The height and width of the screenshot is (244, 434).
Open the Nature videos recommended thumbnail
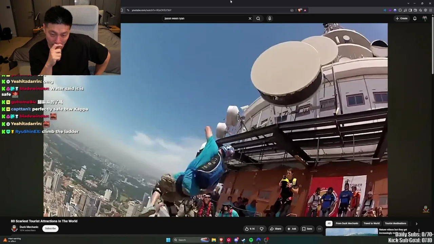coord(352,232)
